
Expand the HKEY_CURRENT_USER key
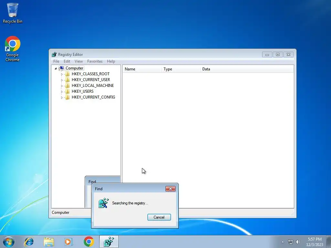62,80
